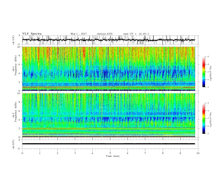
Task: Click the ch.2 spectrogram color scale bar
Action: click(204, 118)
